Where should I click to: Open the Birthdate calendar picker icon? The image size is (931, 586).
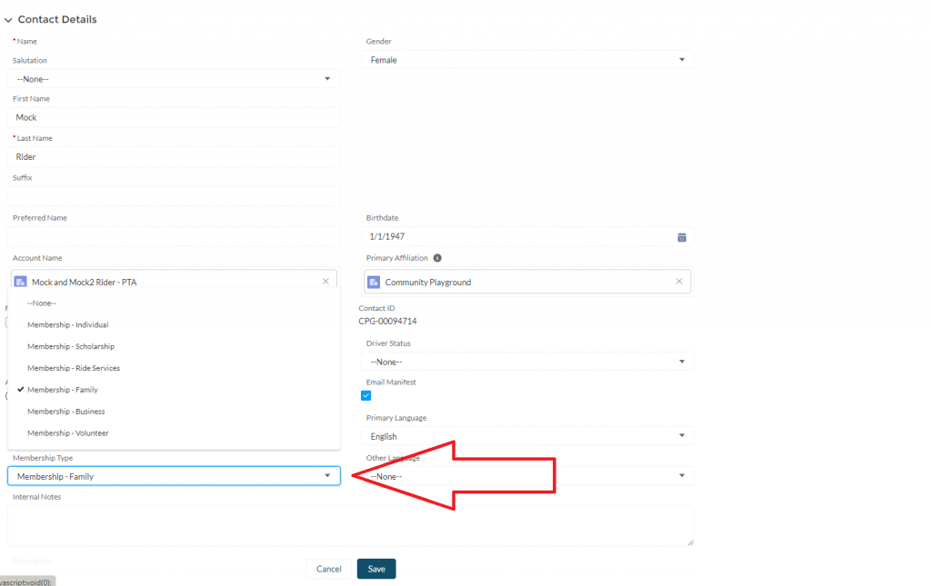[681, 237]
